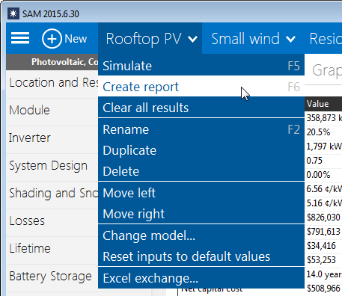This screenshot has width=342, height=296.
Task: Click the Value column header
Action: (x=323, y=104)
